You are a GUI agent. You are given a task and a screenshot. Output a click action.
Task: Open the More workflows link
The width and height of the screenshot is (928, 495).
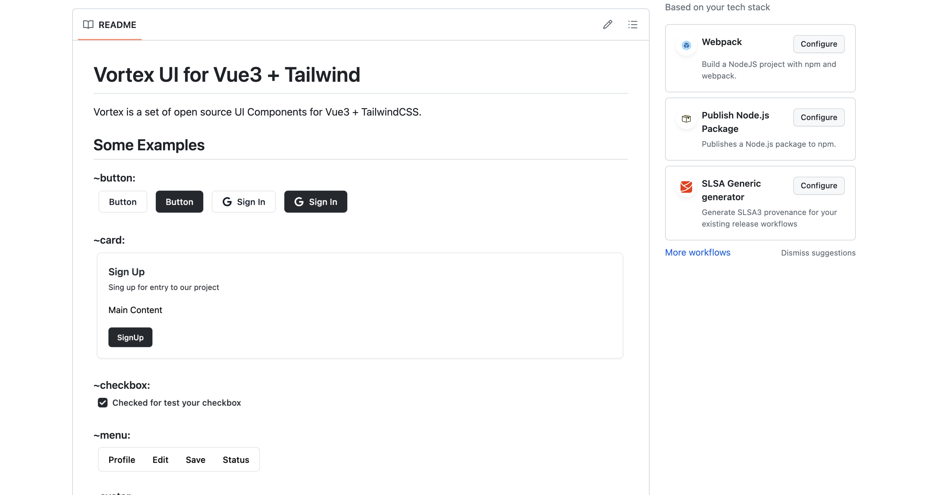click(697, 253)
